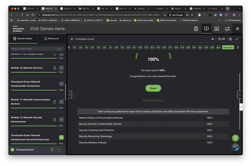Open the Module 10 clipboard icon
Viewport: 251px width, 166px height.
(55, 68)
